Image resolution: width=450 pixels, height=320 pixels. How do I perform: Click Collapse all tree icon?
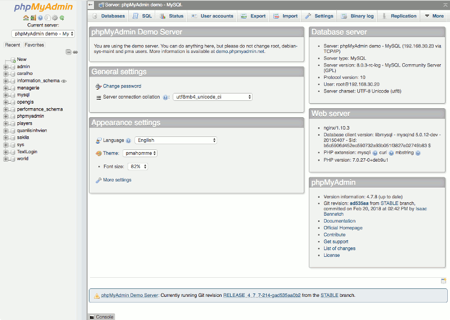(68, 52)
